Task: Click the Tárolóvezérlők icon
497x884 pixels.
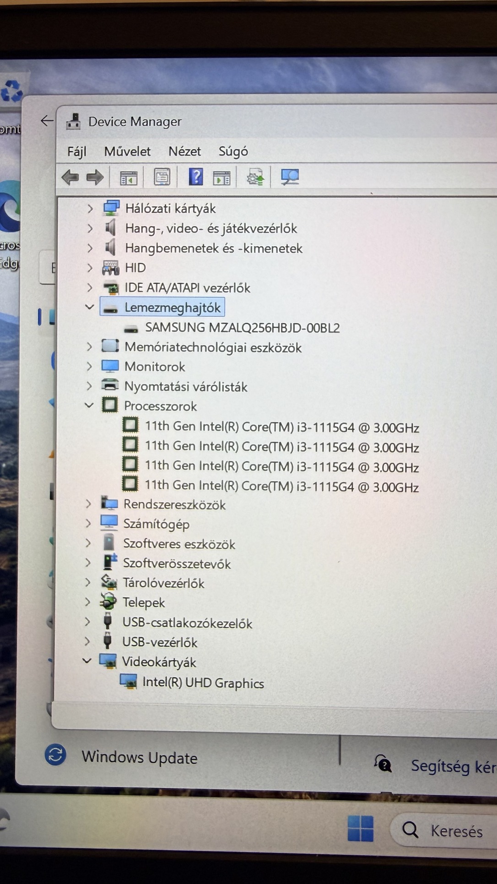Action: tap(109, 582)
